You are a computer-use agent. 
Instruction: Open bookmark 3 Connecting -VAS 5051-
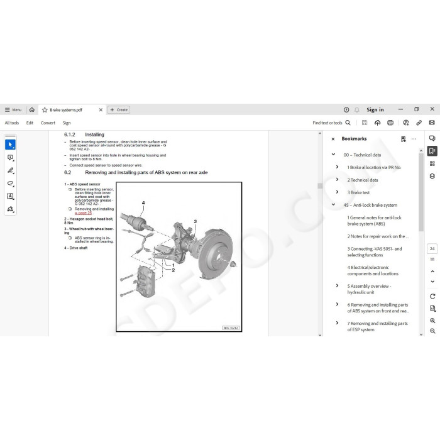(375, 252)
